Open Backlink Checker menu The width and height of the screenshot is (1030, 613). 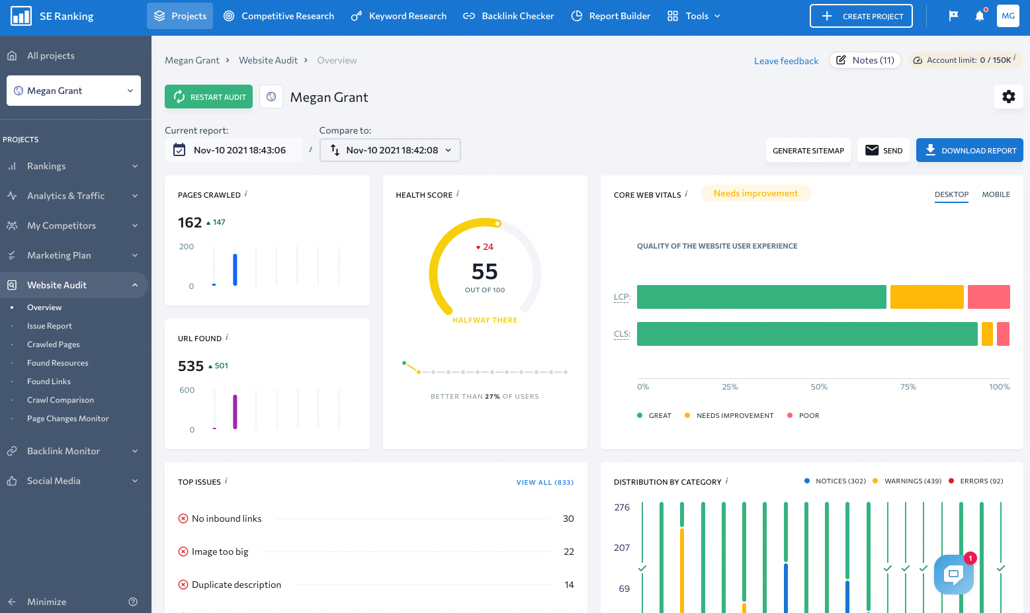[508, 16]
